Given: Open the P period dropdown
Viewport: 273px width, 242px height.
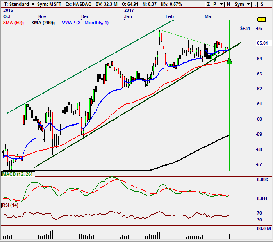Looking at the screenshot, I should [218, 4].
